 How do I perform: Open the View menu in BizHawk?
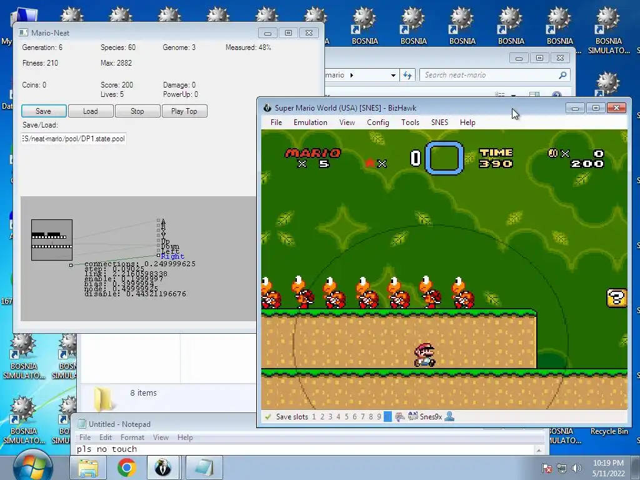pos(347,122)
